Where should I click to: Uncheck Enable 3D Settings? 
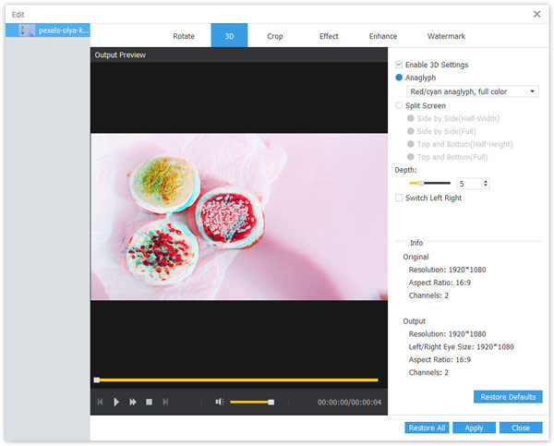tap(399, 65)
